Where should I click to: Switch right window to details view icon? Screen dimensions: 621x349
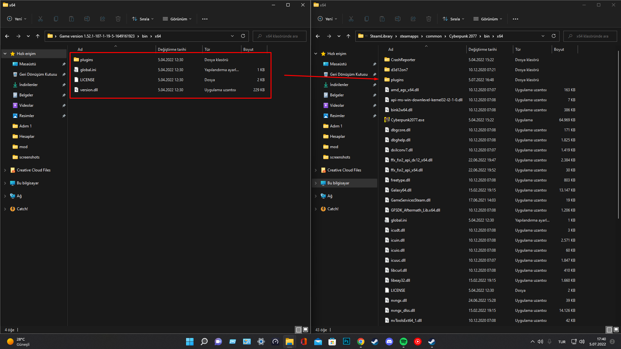click(609, 330)
